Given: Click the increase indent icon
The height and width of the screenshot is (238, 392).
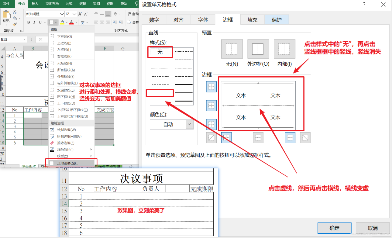Looking at the screenshot, I should click(x=121, y=22).
